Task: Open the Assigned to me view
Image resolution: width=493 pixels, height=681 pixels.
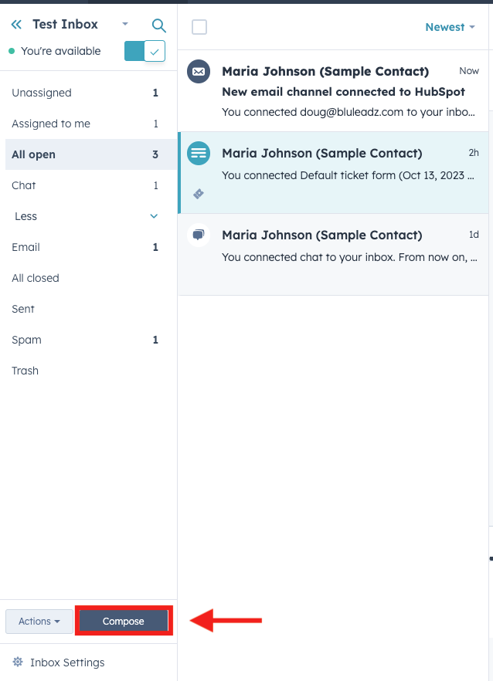Action: 49,124
